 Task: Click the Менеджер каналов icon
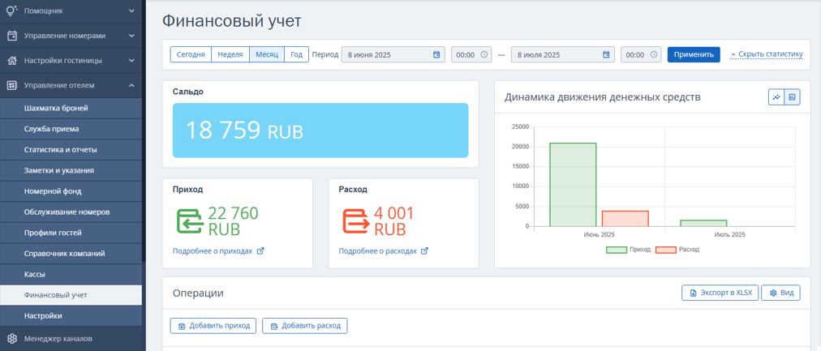[x=11, y=338]
